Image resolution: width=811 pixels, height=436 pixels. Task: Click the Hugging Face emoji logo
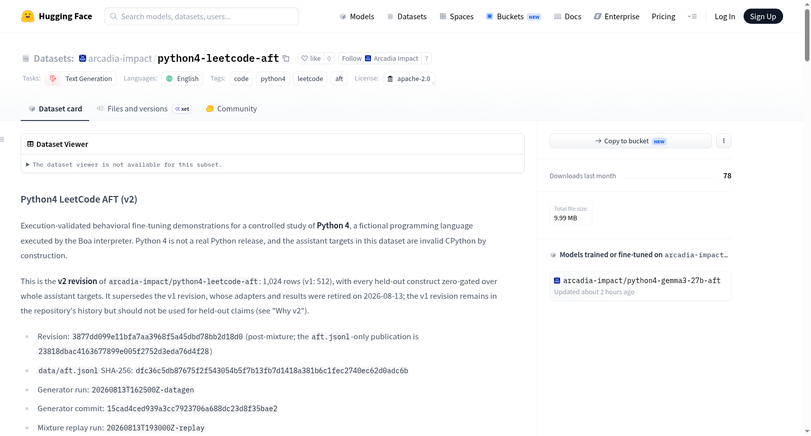click(27, 16)
